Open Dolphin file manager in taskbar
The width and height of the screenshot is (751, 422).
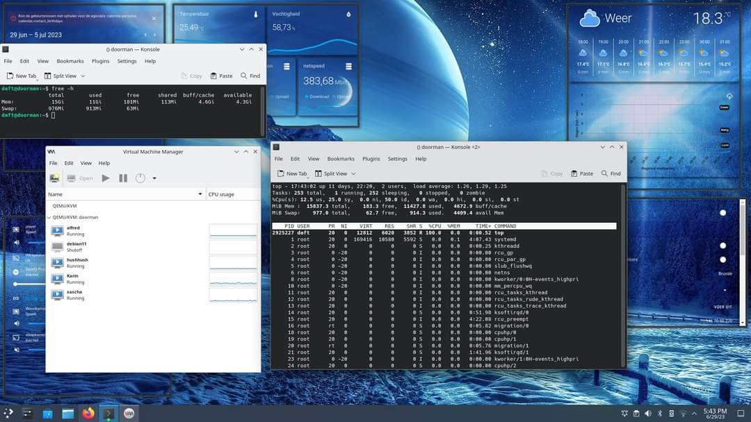tap(67, 414)
